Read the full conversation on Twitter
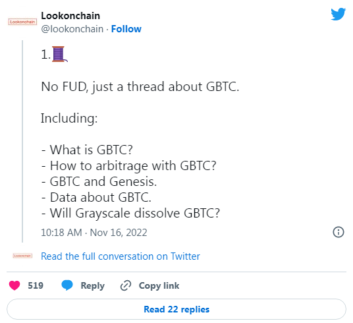 (121, 256)
